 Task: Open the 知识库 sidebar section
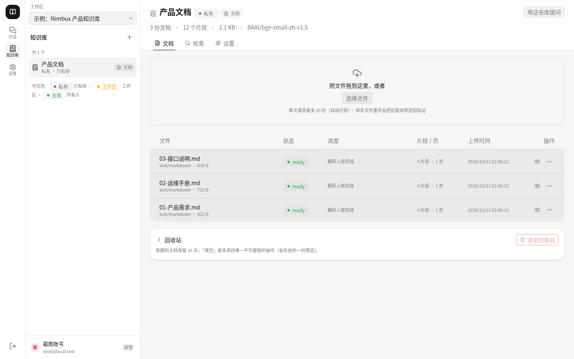[13, 51]
